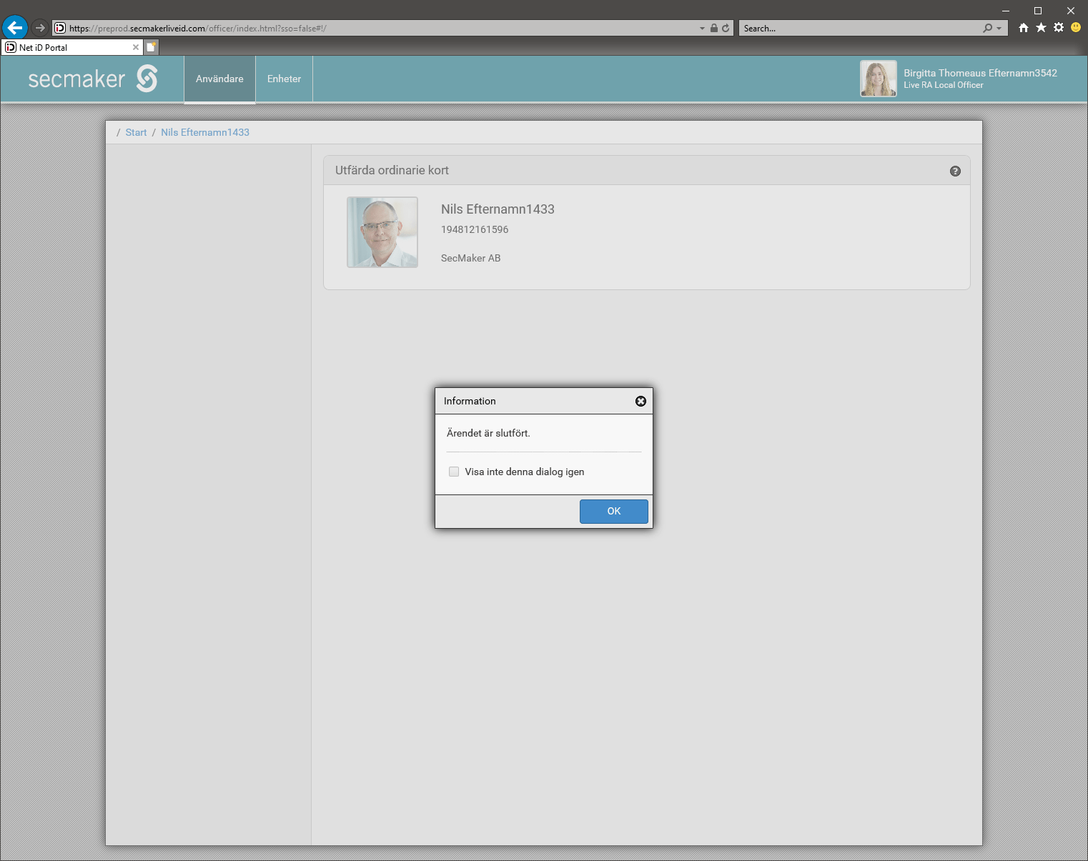Open the favorites star icon

(1041, 28)
